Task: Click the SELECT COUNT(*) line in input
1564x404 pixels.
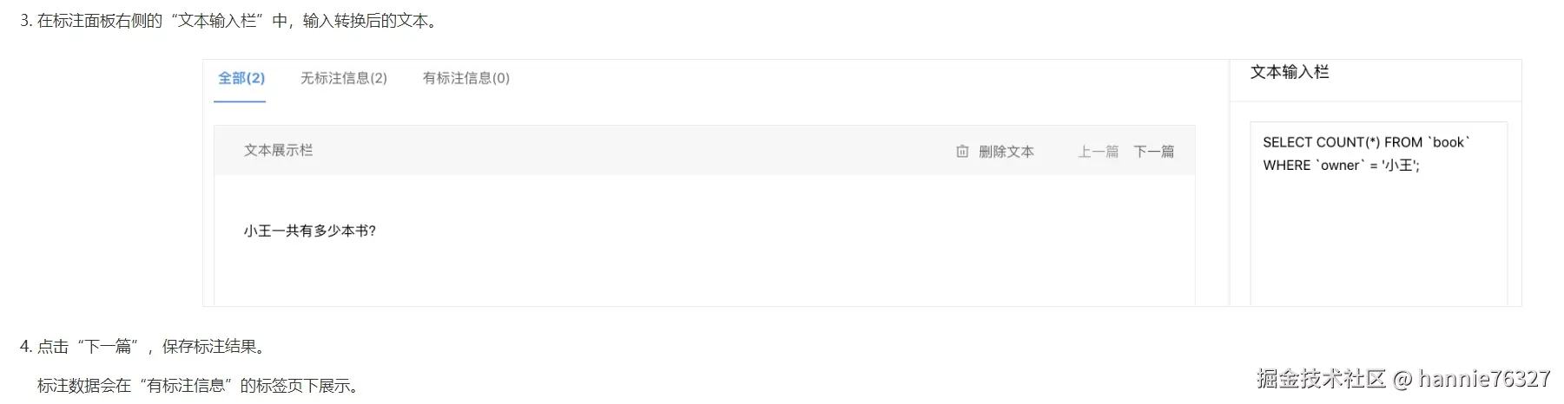Action: [x=1365, y=142]
